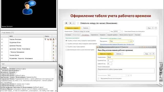Tick 'Начисление больше не используется' checkbox
Viewport: 164px width, 92px height.
pyautogui.click(x=122, y=31)
